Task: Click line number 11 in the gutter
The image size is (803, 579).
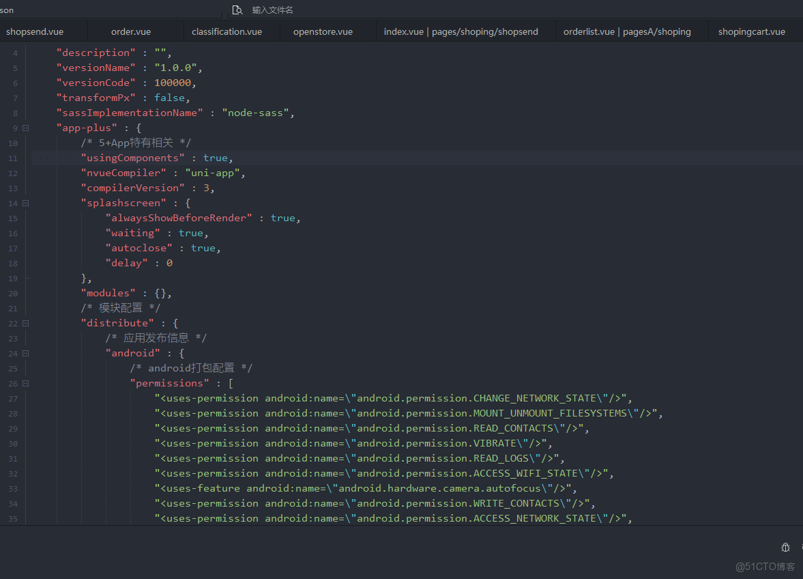Action: (14, 158)
